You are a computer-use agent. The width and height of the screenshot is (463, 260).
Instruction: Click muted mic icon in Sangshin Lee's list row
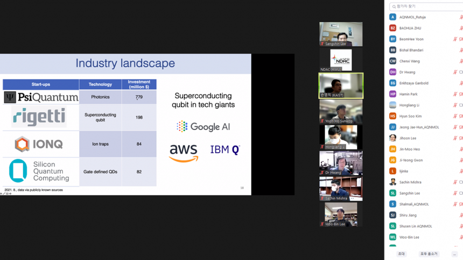click(x=455, y=193)
